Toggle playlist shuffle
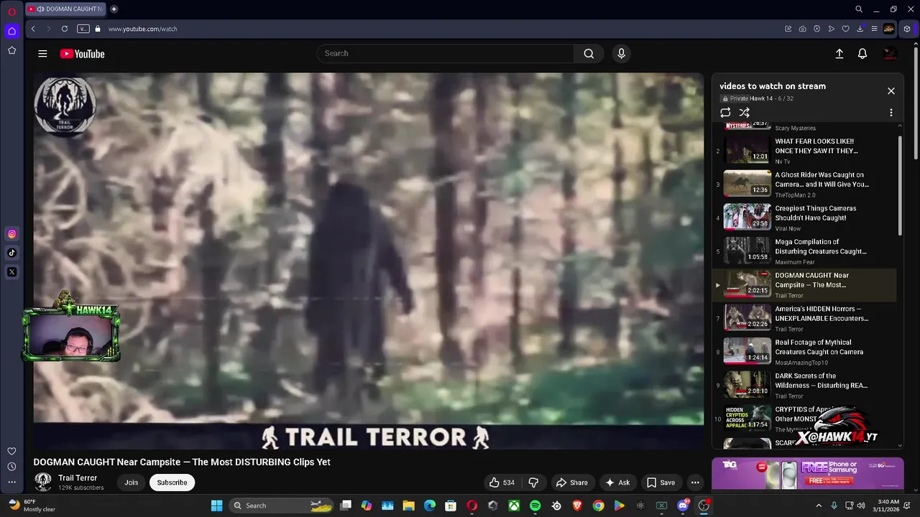Image resolution: width=920 pixels, height=517 pixels. (x=745, y=113)
